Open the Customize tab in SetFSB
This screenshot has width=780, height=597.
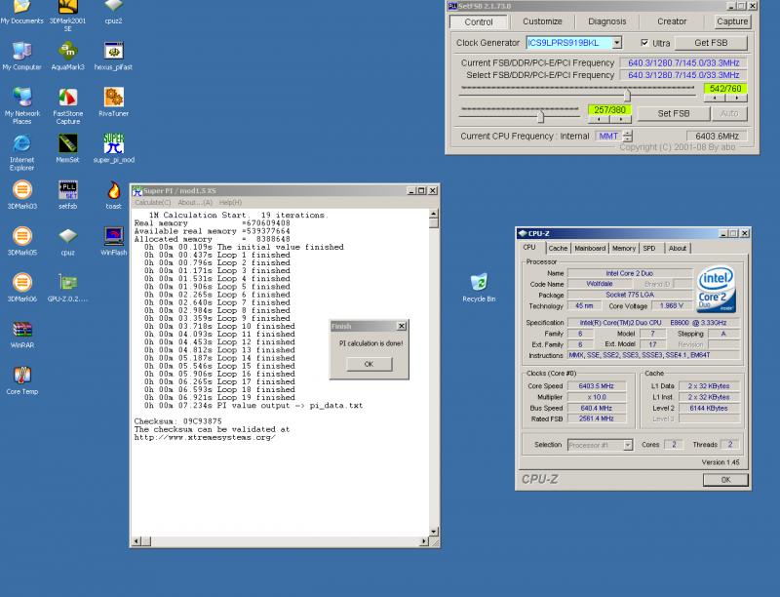click(542, 21)
